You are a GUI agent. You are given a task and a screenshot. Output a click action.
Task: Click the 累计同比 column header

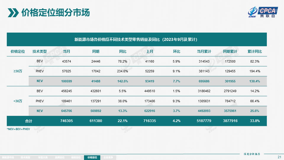point(254,51)
